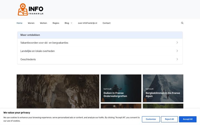Open the large cave featured image
The height and width of the screenshot is (125, 200).
(x=58, y=91)
